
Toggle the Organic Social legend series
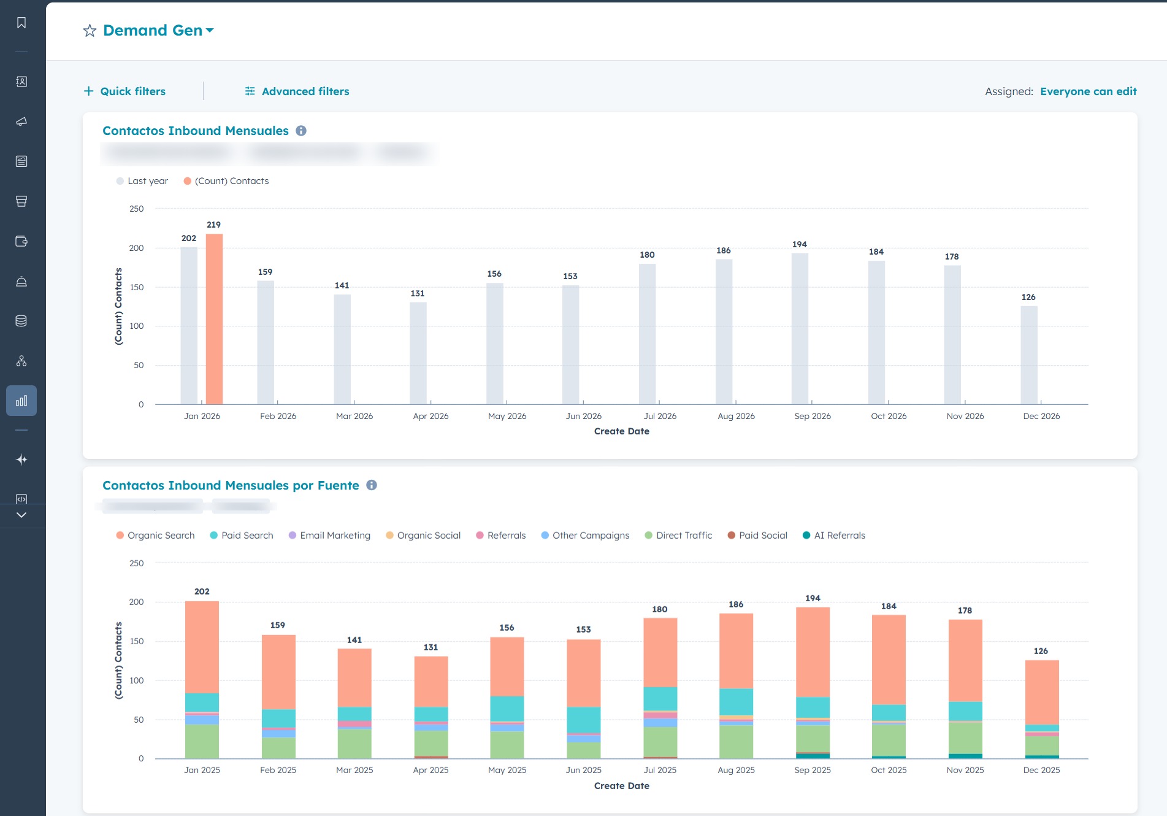coord(423,536)
